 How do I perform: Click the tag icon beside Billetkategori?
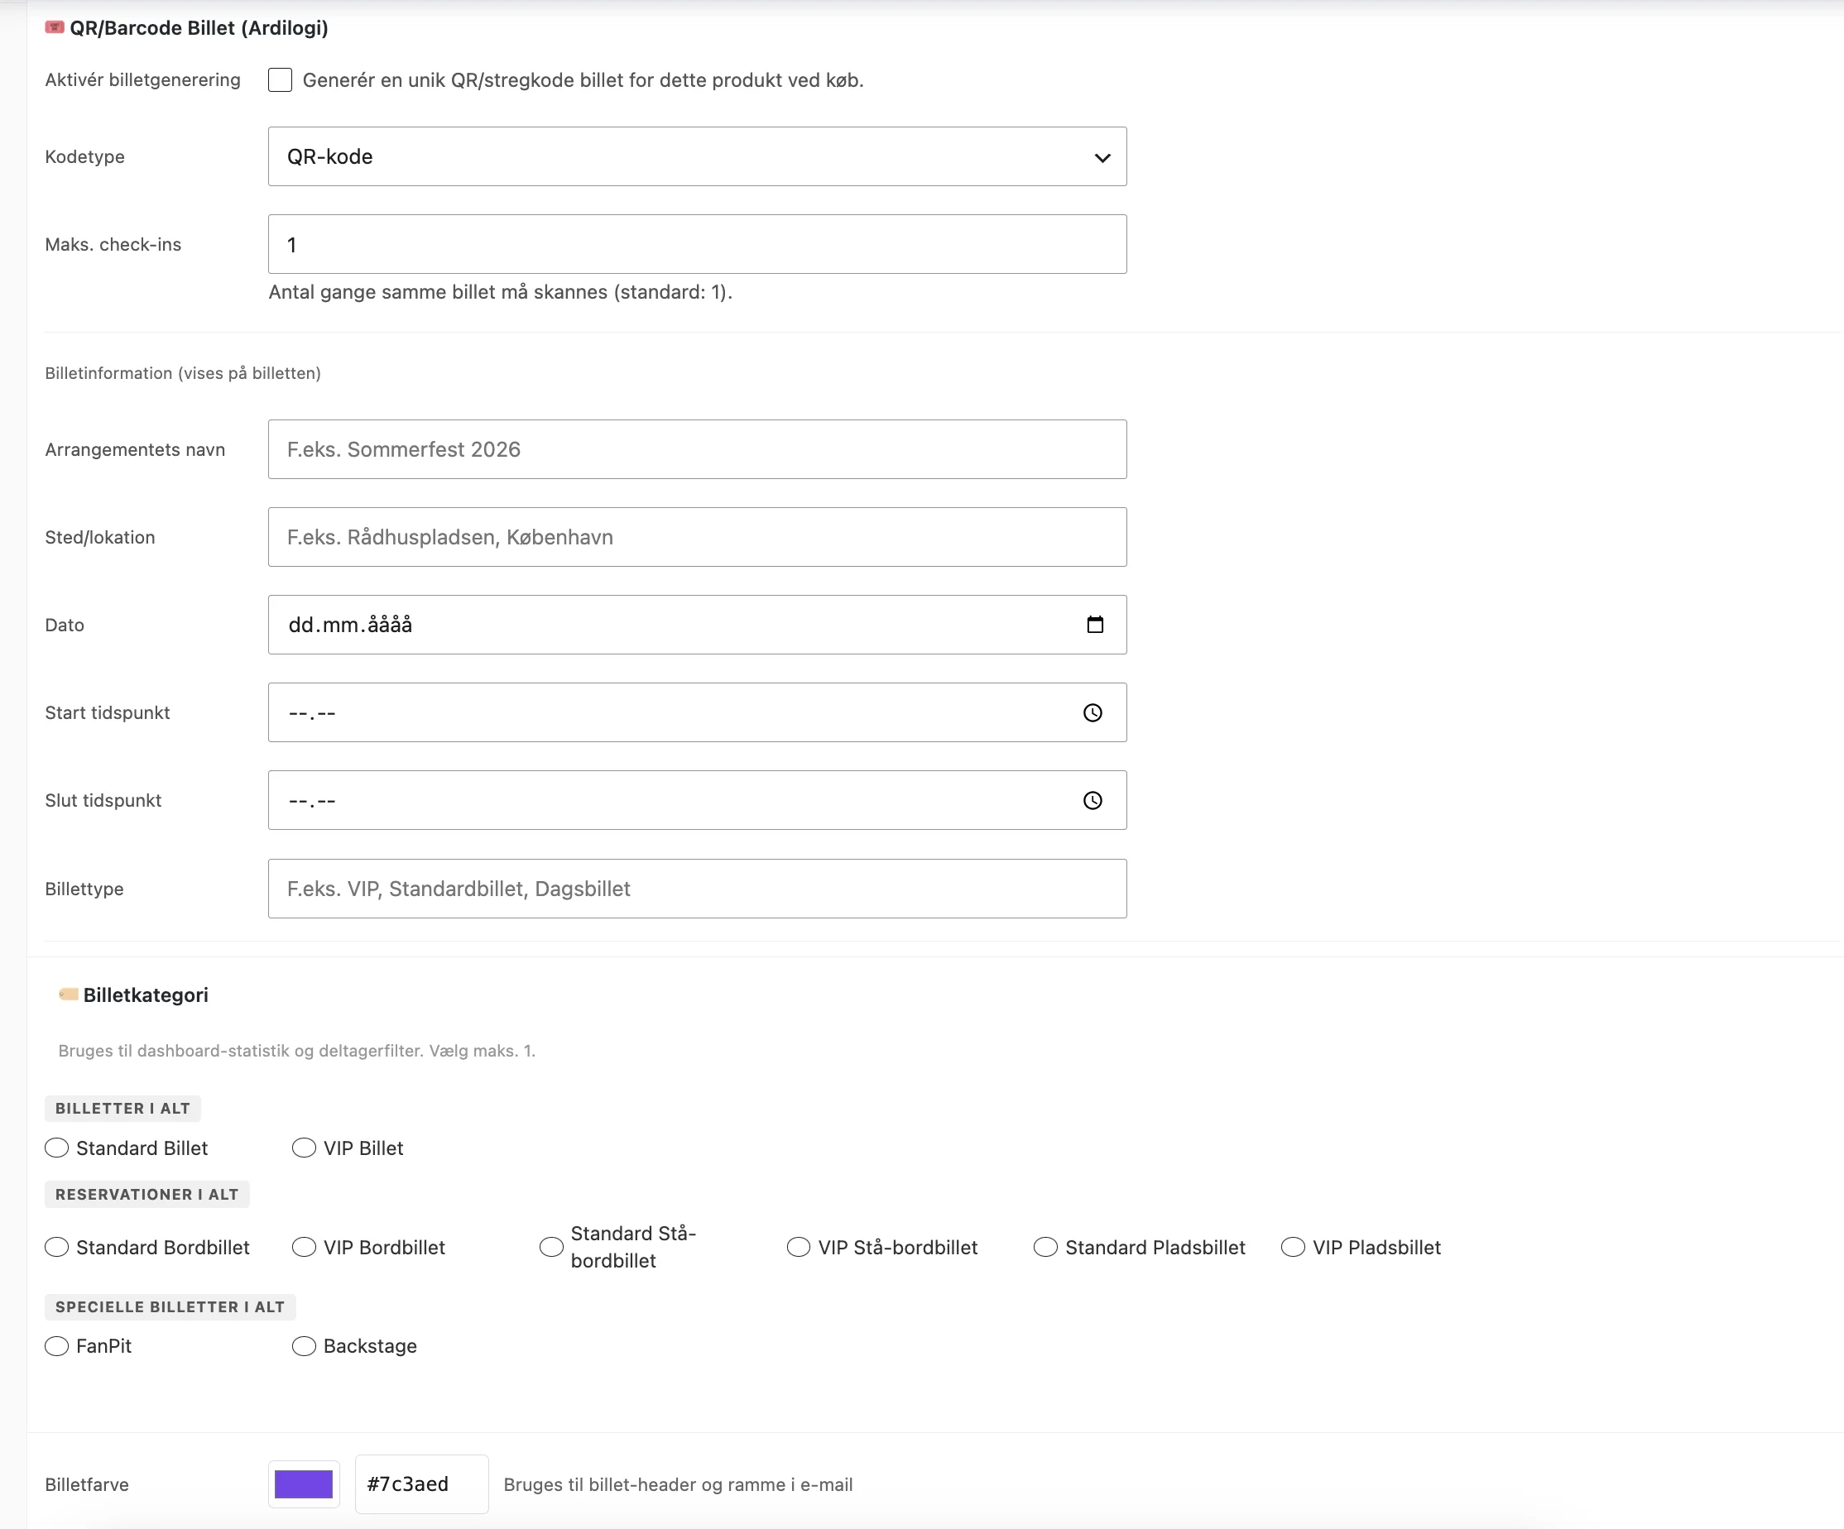pos(69,995)
